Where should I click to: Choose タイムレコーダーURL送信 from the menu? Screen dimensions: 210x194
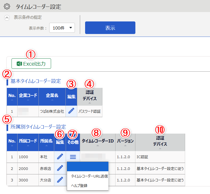point(89,176)
